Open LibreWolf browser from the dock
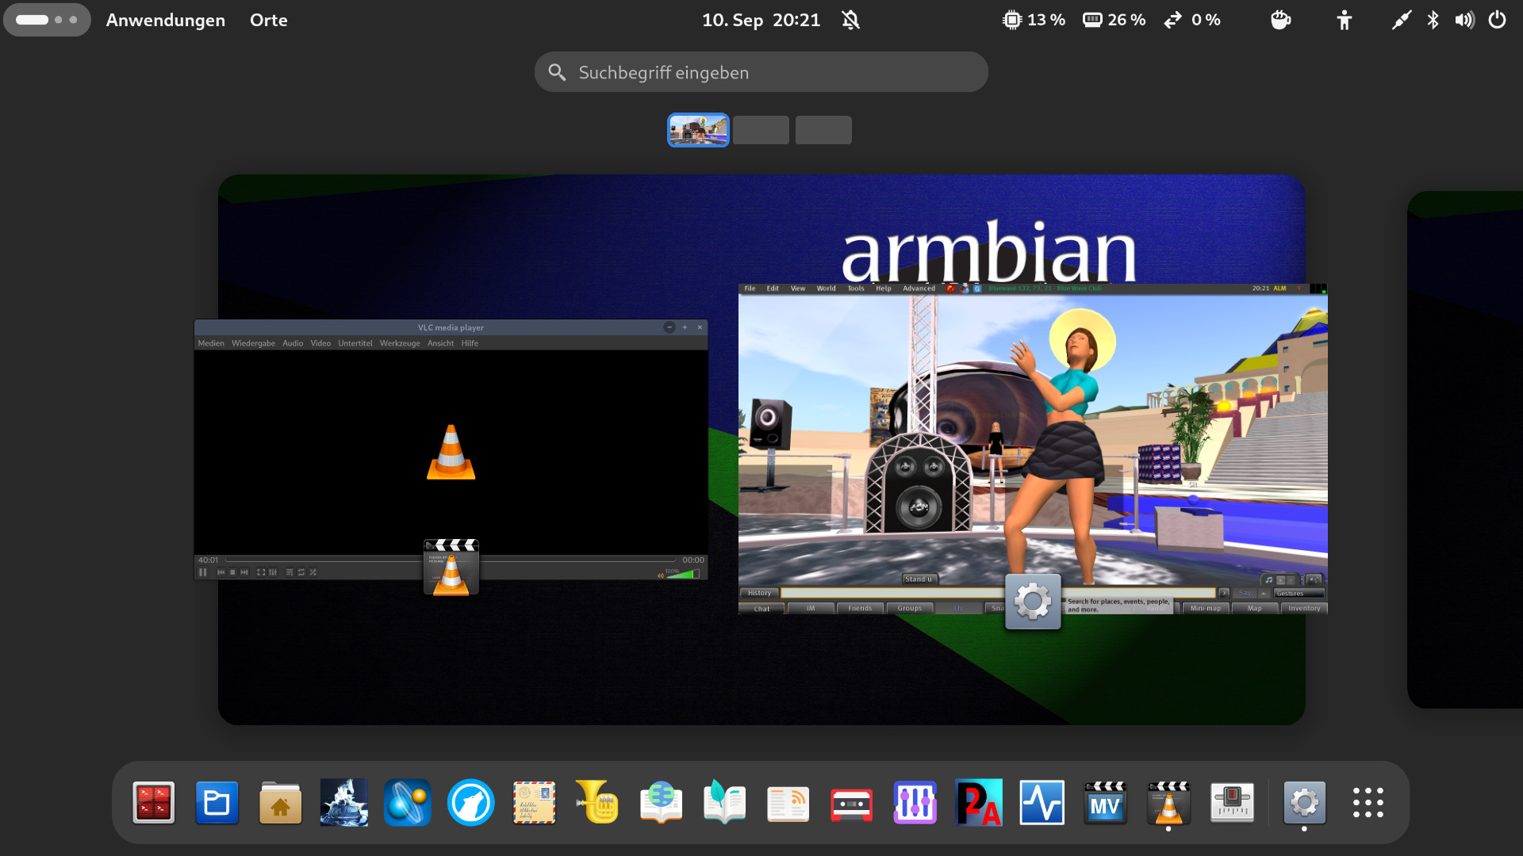This screenshot has width=1523, height=856. 470,803
